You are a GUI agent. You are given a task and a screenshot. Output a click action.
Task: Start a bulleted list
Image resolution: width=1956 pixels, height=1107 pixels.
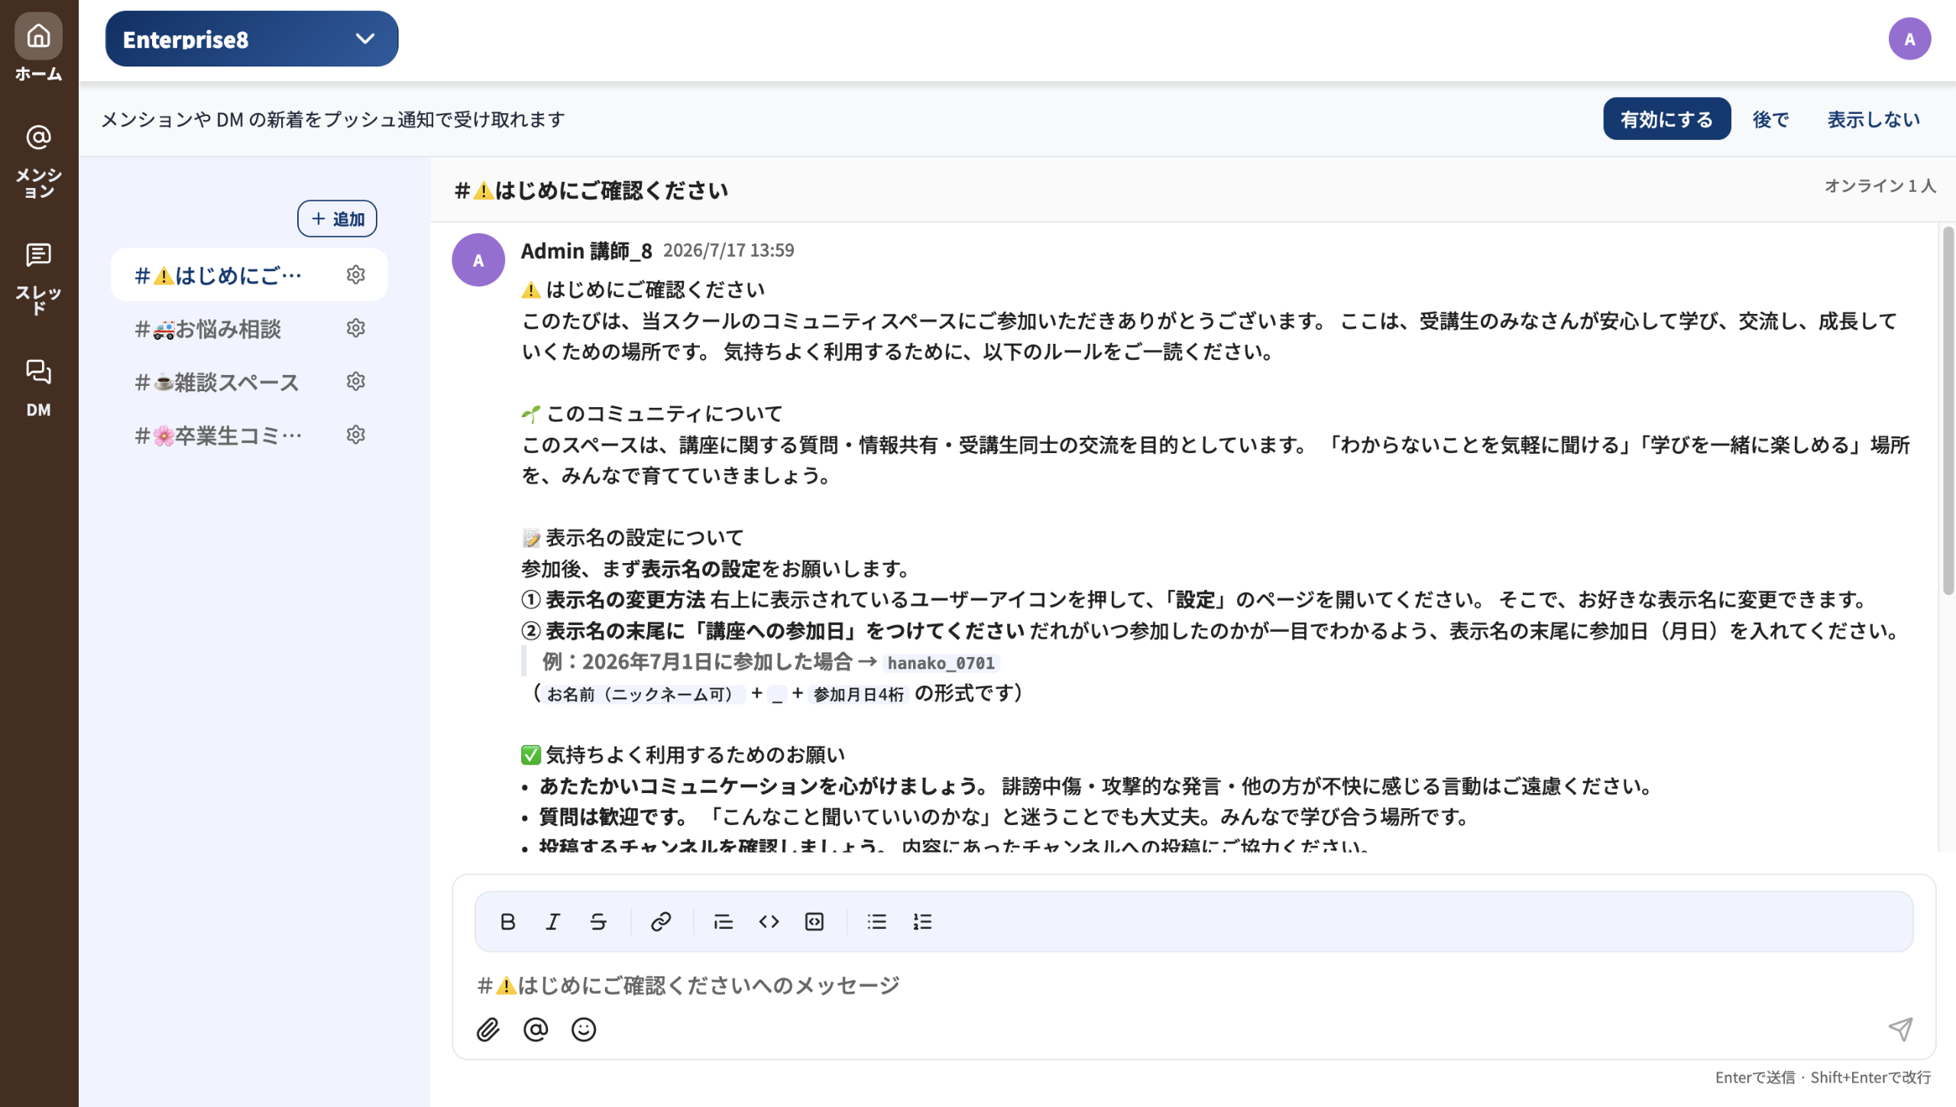point(877,922)
